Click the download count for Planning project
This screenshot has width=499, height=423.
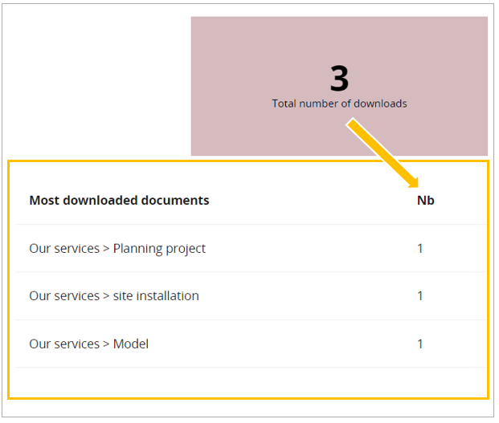(x=420, y=249)
